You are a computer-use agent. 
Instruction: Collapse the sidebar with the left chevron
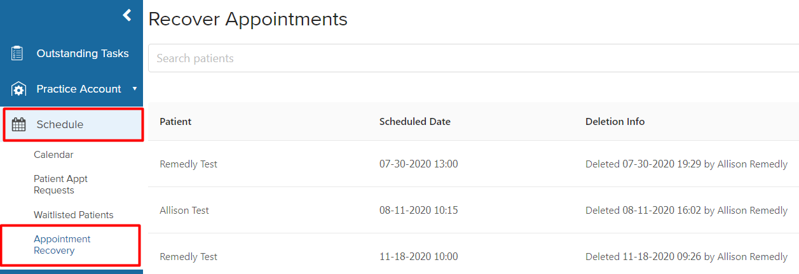click(127, 15)
